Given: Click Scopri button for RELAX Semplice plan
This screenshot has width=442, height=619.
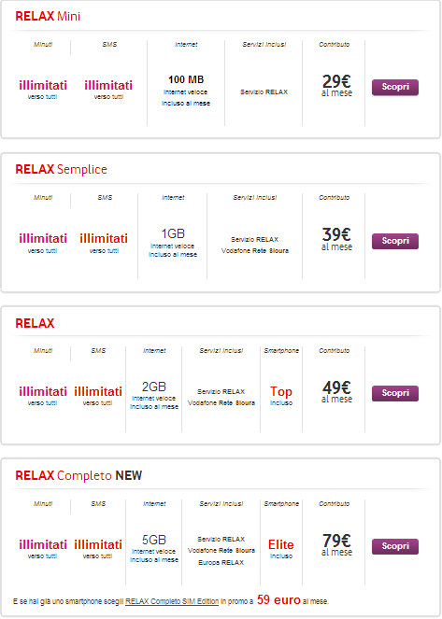Looking at the screenshot, I should (x=395, y=241).
